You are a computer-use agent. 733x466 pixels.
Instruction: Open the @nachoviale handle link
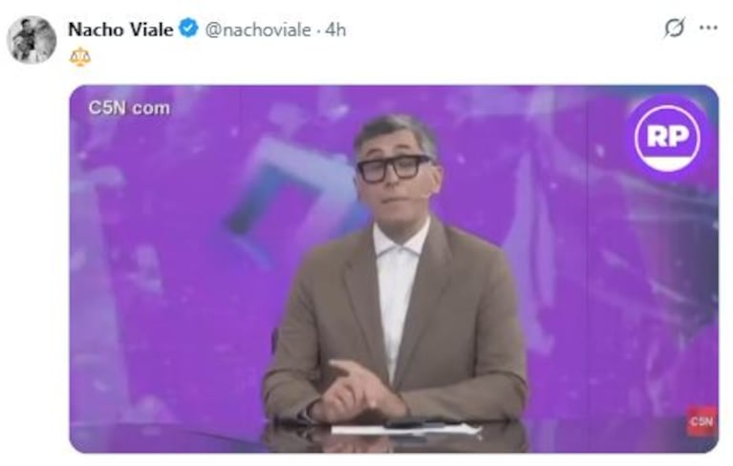point(258,30)
